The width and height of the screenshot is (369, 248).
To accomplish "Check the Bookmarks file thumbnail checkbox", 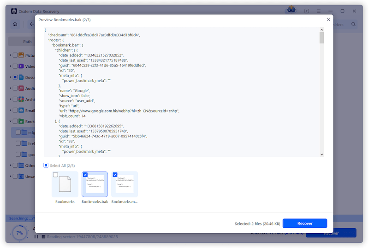I will point(56,175).
